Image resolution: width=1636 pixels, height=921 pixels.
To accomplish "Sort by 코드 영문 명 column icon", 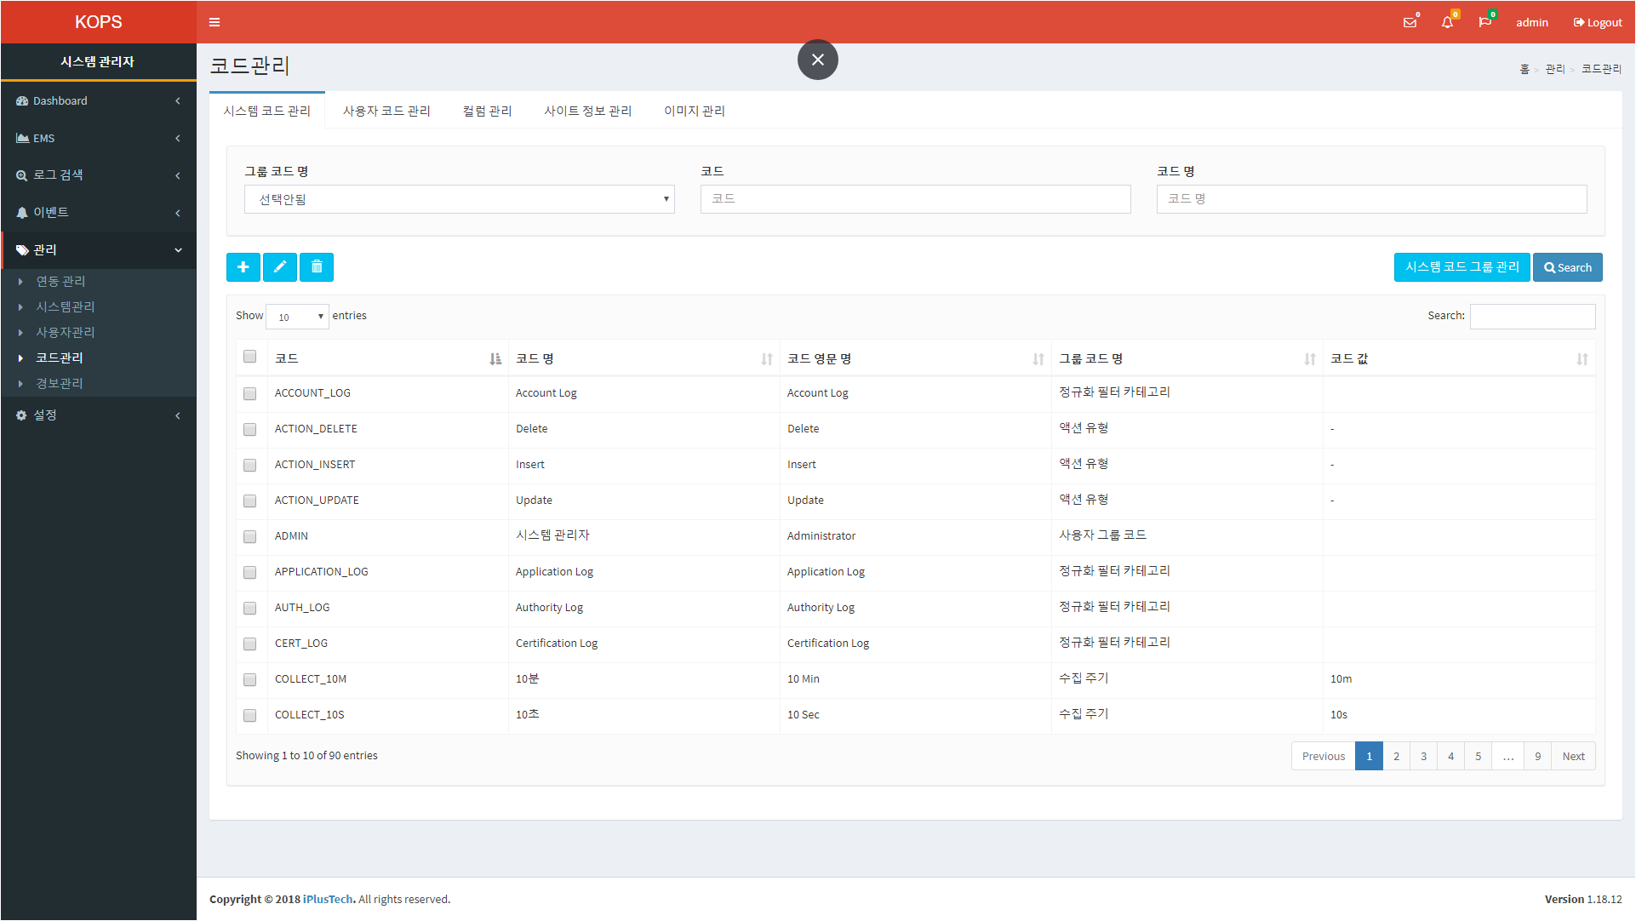I will 1038,359.
